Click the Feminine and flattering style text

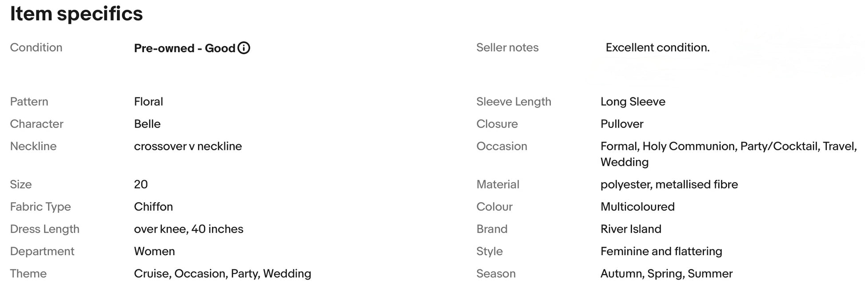pos(661,251)
